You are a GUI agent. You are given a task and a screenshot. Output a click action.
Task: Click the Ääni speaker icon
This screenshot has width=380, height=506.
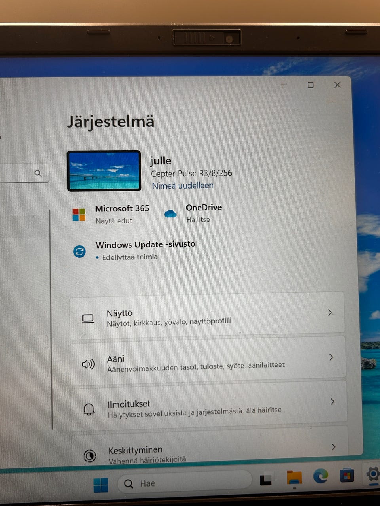(x=88, y=364)
